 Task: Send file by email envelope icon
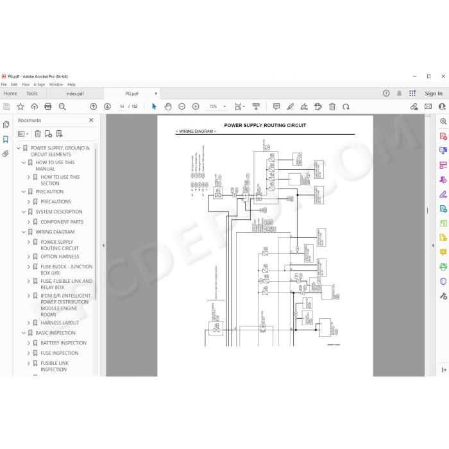[428, 106]
